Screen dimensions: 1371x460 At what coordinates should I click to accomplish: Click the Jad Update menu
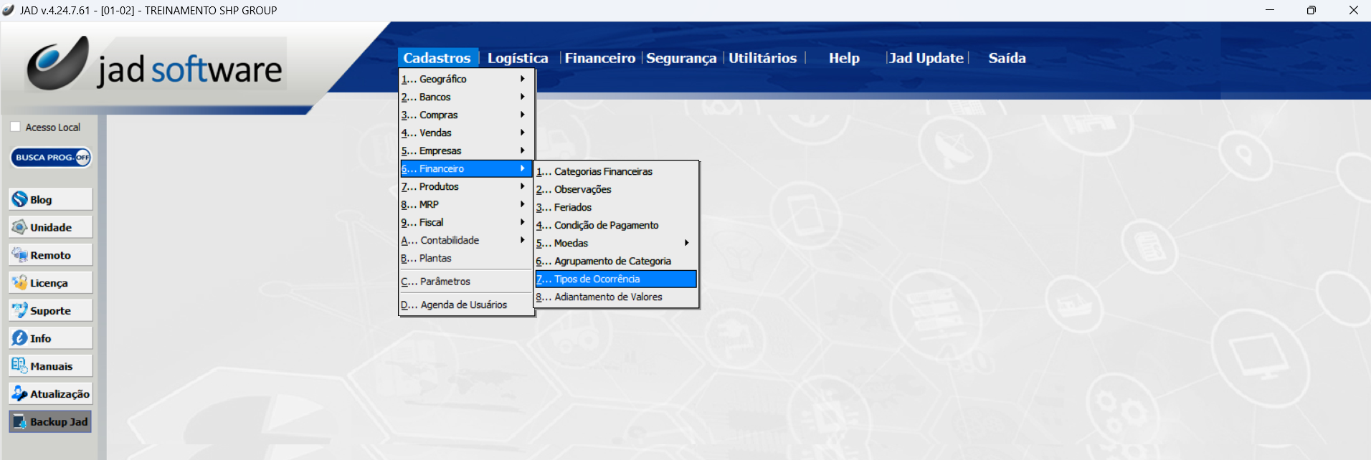[926, 58]
